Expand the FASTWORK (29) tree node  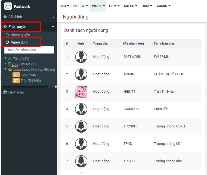click(x=5, y=64)
